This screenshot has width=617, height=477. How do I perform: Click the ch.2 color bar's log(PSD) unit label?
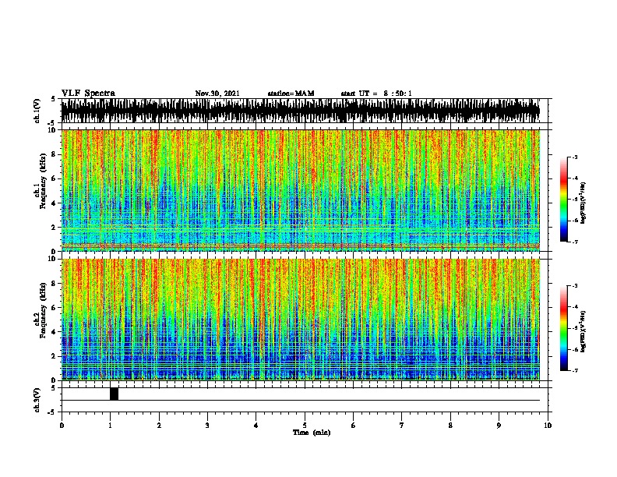[x=584, y=332]
